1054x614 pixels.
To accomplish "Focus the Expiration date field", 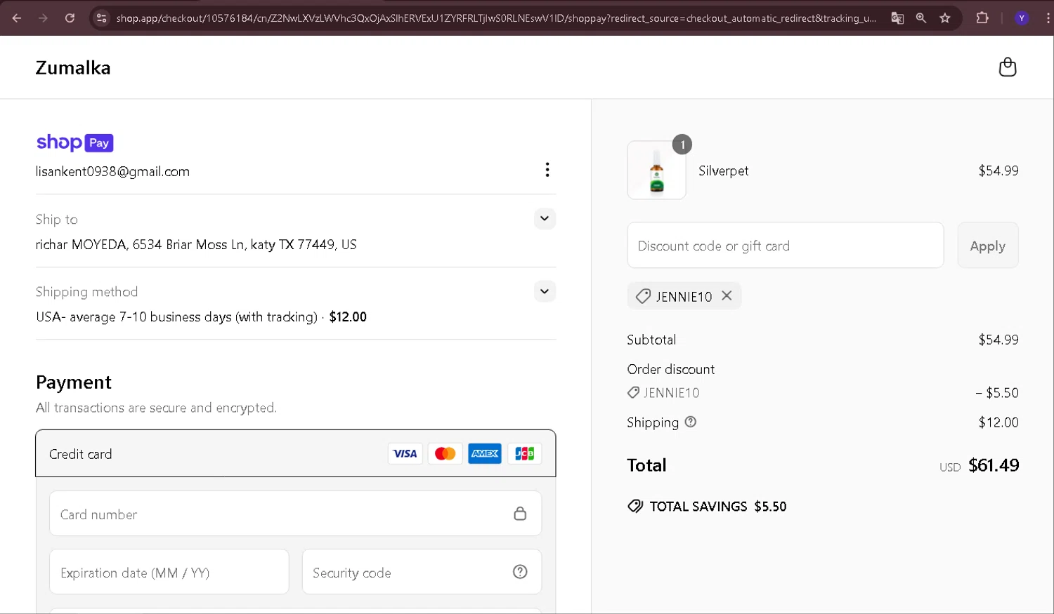I will coord(169,572).
